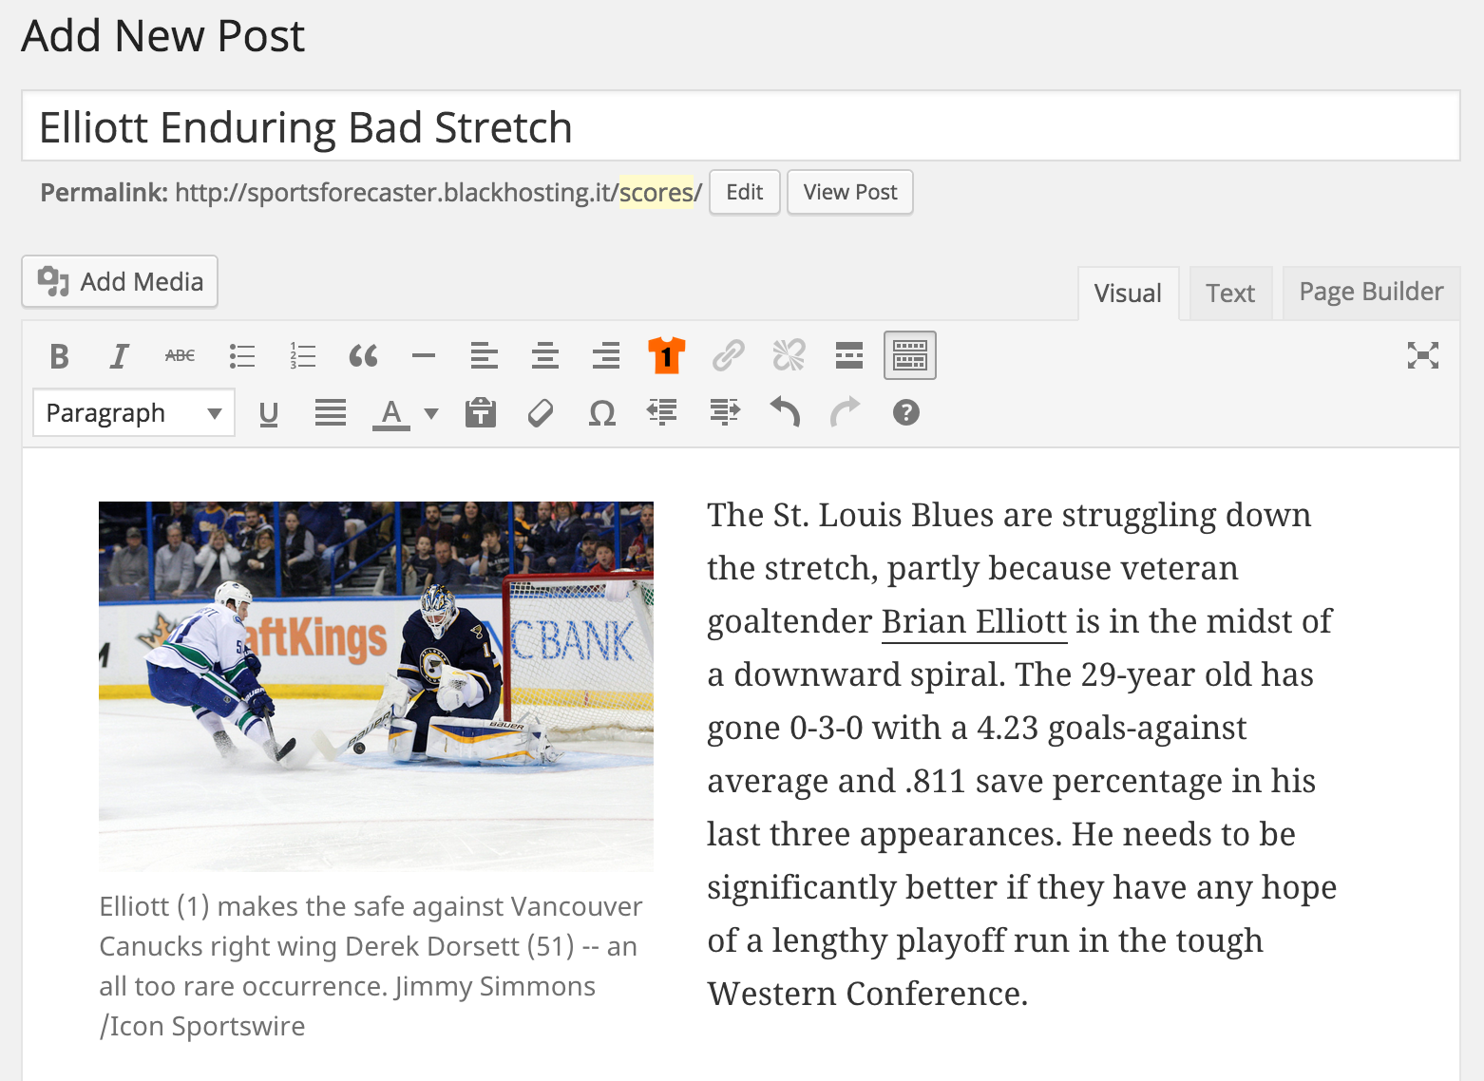The height and width of the screenshot is (1081, 1484).
Task: Paste as plain text
Action: pyautogui.click(x=481, y=413)
